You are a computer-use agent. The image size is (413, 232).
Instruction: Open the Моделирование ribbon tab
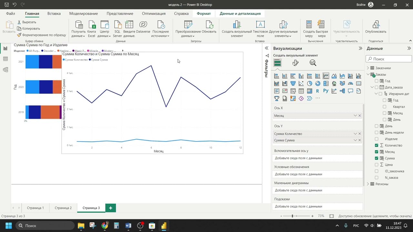pos(84,14)
